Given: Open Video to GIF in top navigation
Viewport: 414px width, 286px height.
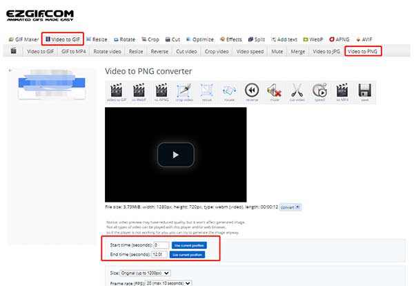Looking at the screenshot, I should click(63, 39).
